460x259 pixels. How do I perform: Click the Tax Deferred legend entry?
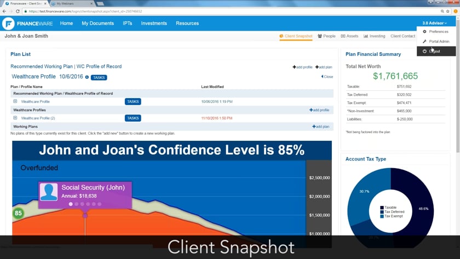click(x=392, y=212)
